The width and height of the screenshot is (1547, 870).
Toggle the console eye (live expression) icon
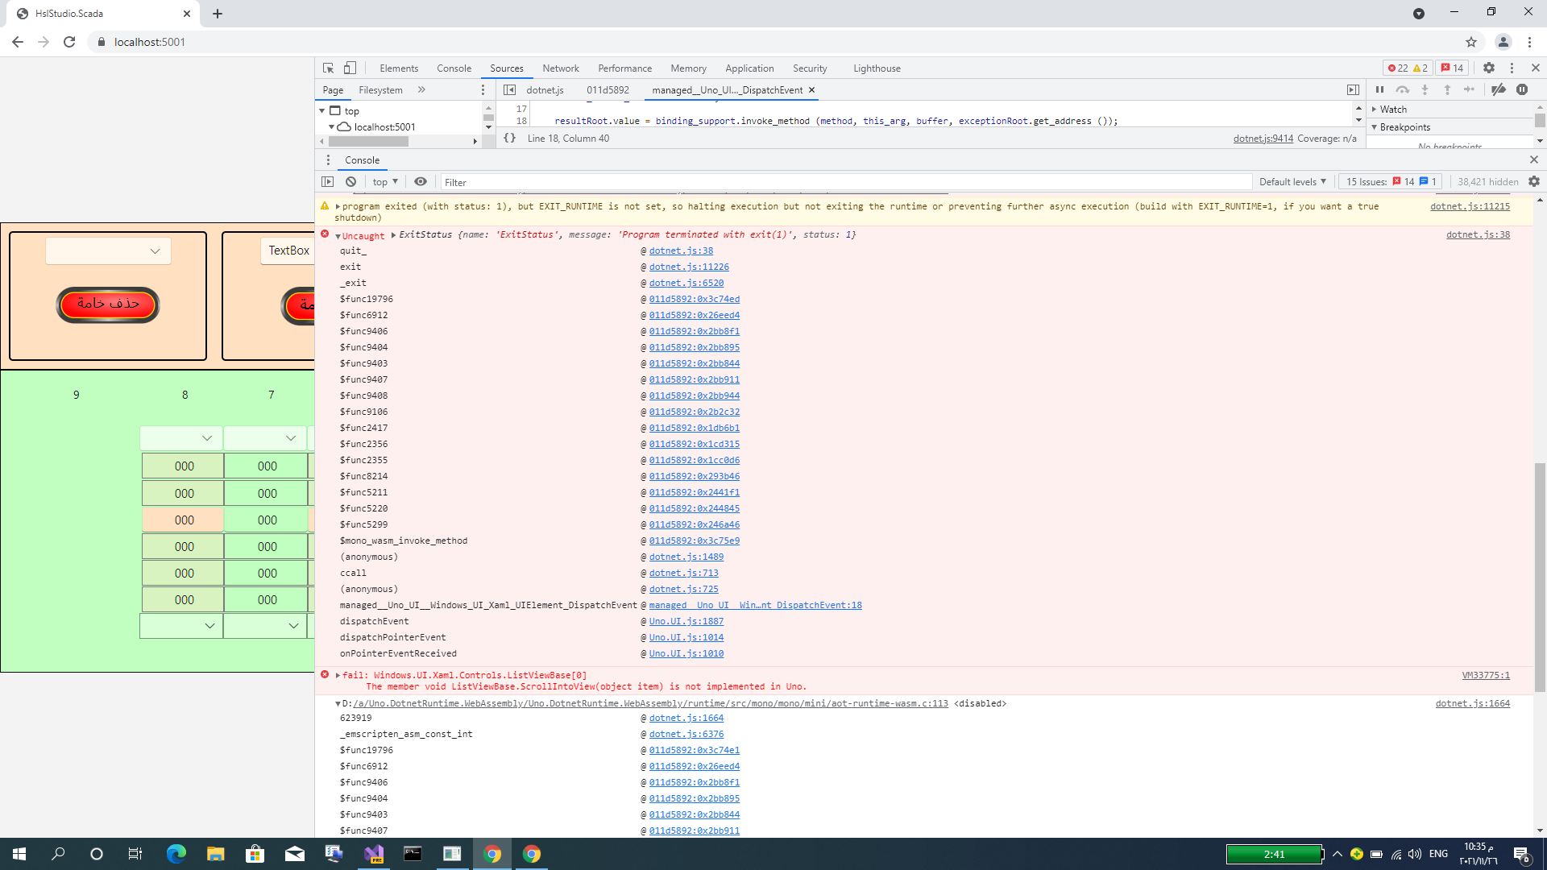421,181
